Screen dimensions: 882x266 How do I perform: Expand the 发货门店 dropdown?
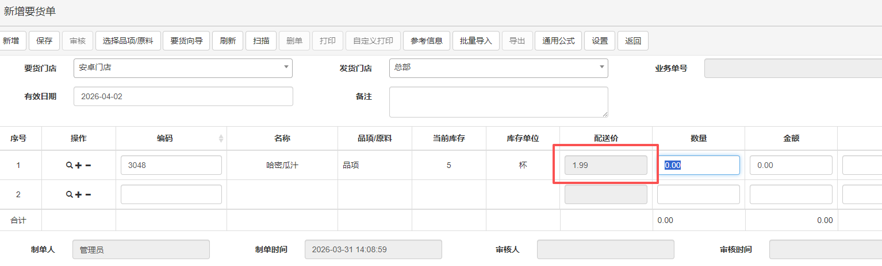point(498,68)
